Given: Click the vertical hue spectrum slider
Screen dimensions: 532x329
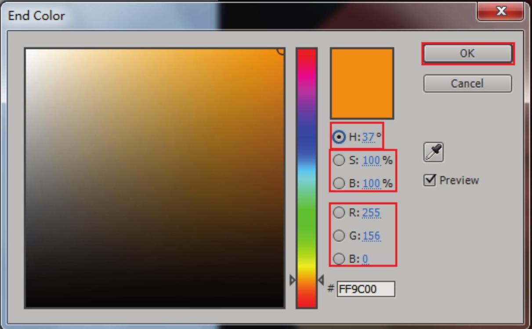Looking at the screenshot, I should 306,178.
